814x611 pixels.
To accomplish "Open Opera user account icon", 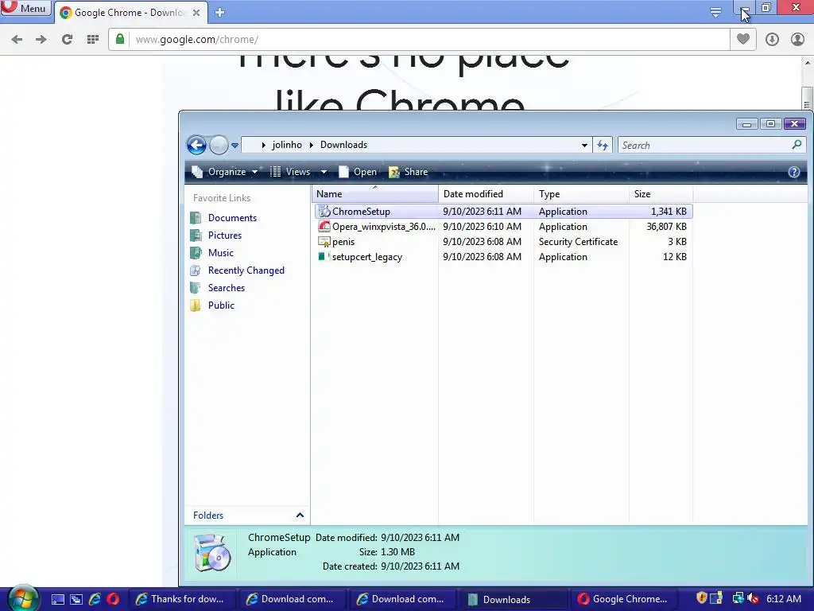I will tap(797, 40).
